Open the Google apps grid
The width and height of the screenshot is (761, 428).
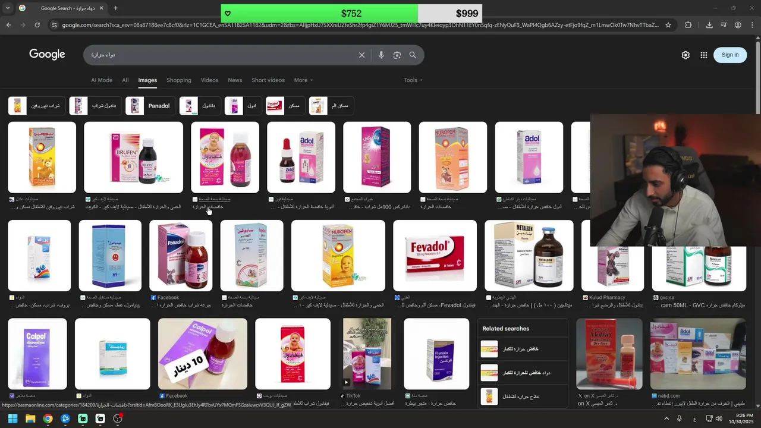click(704, 55)
